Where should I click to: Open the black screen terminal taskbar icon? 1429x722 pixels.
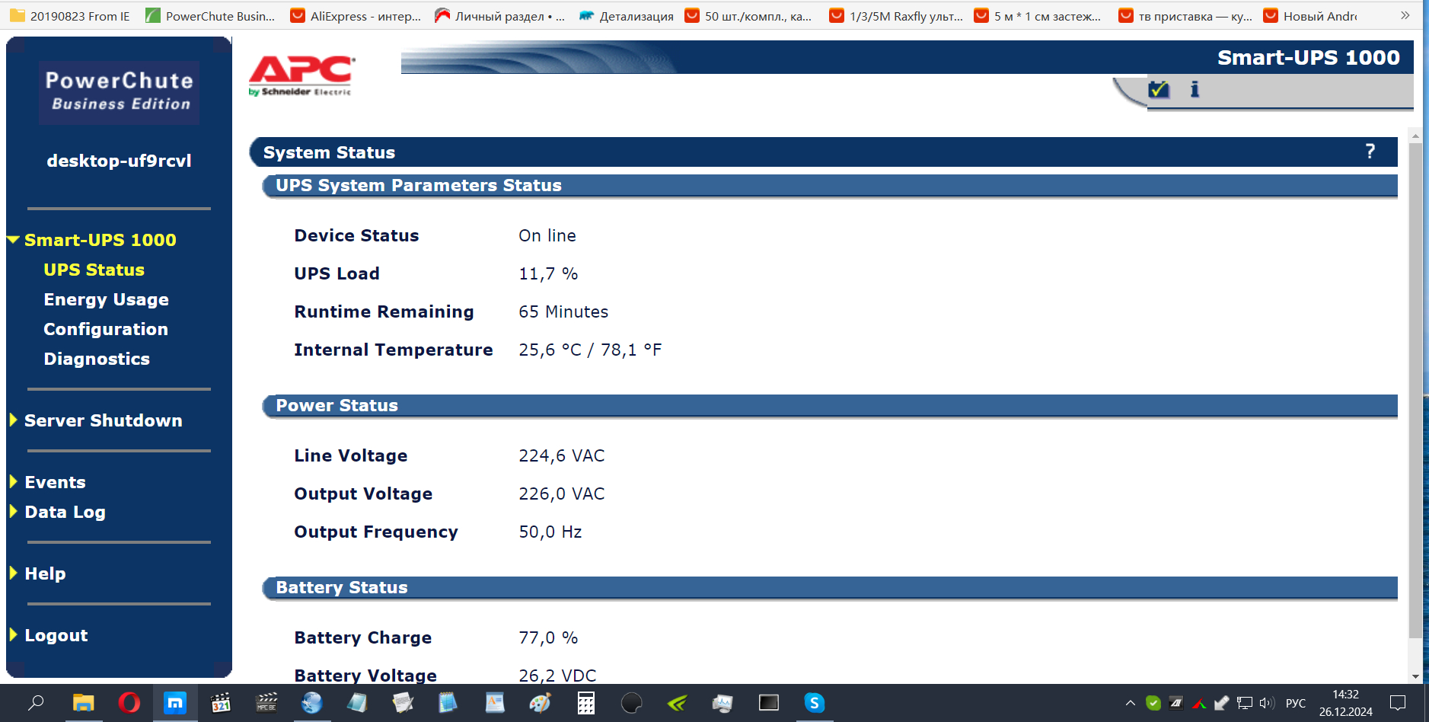coord(768,703)
